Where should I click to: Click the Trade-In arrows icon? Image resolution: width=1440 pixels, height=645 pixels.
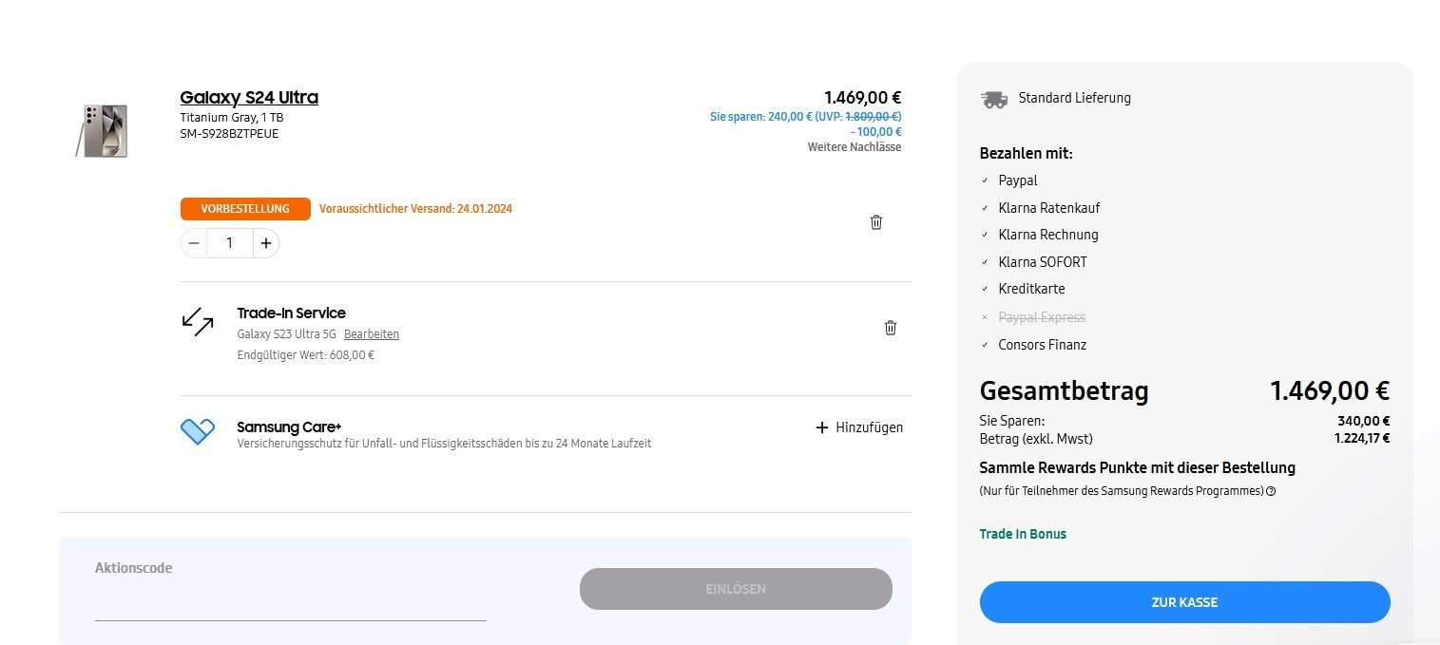point(198,321)
